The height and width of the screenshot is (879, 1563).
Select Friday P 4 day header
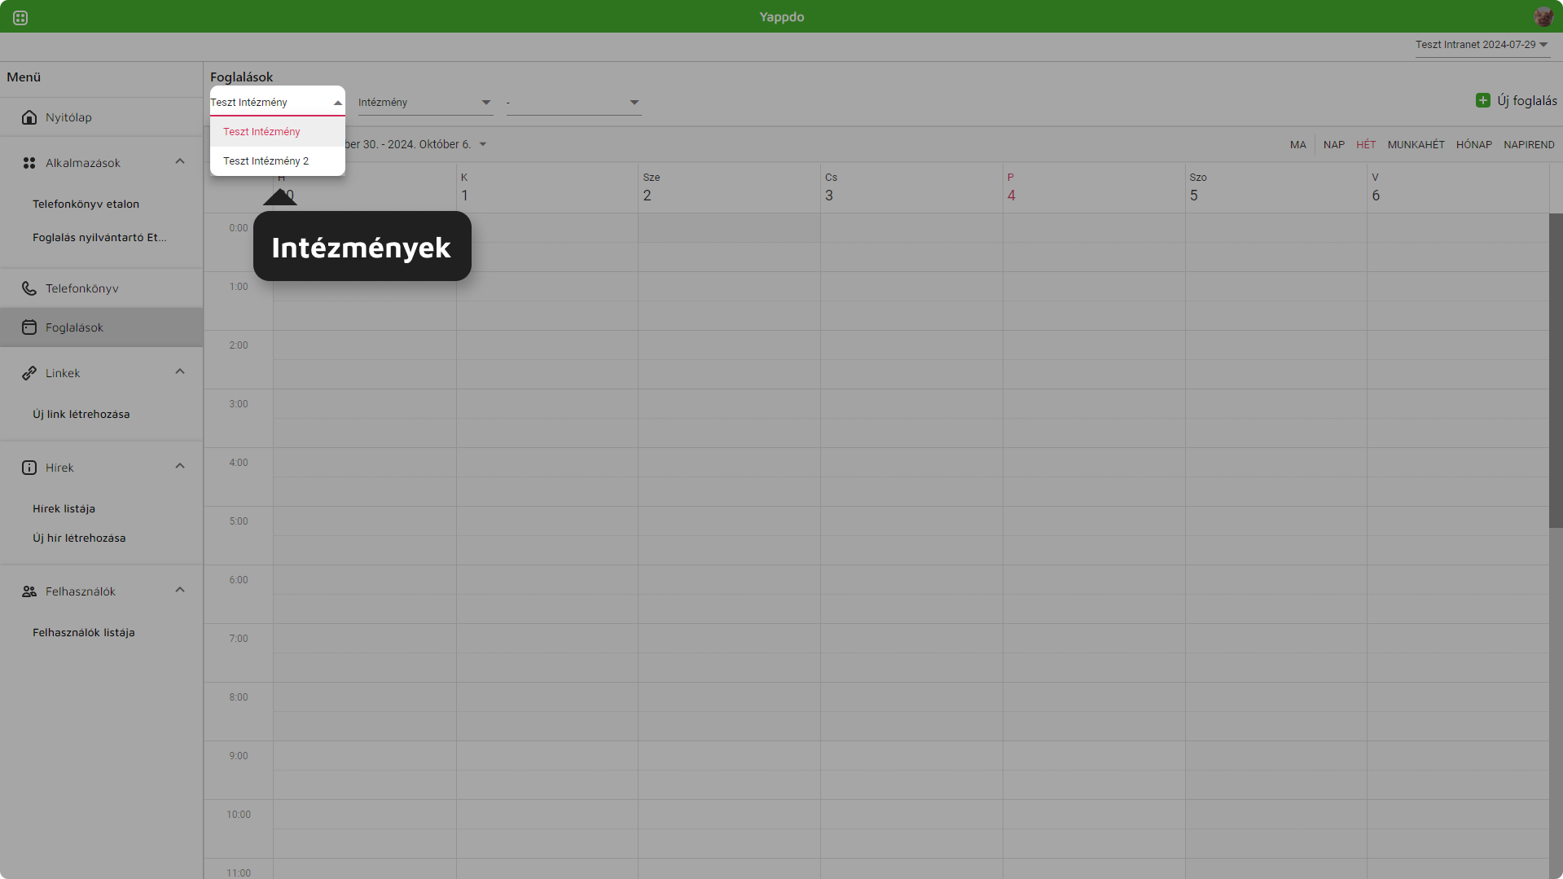(x=1094, y=188)
